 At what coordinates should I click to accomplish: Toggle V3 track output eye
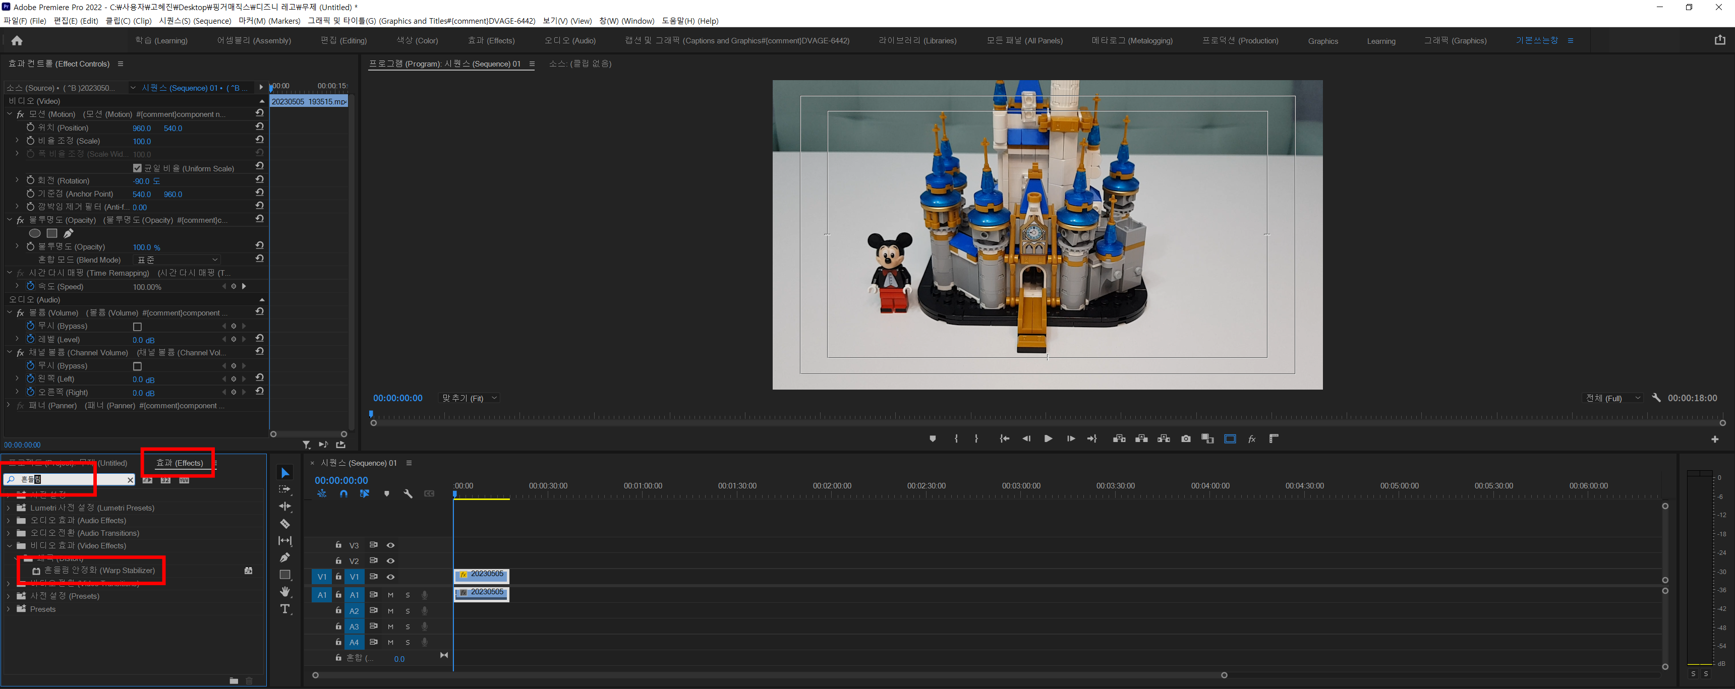[x=391, y=545]
